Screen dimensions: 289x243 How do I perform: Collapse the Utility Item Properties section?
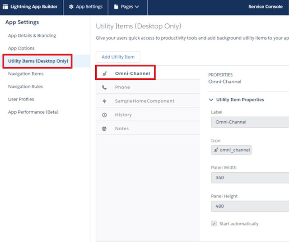[x=211, y=100]
